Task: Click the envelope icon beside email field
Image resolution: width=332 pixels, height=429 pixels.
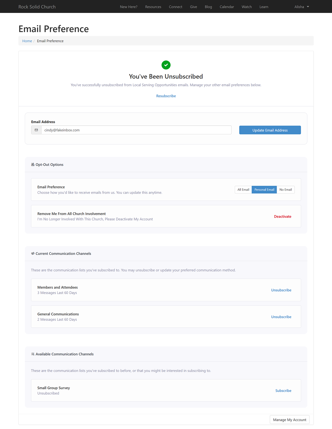Action: (36, 130)
